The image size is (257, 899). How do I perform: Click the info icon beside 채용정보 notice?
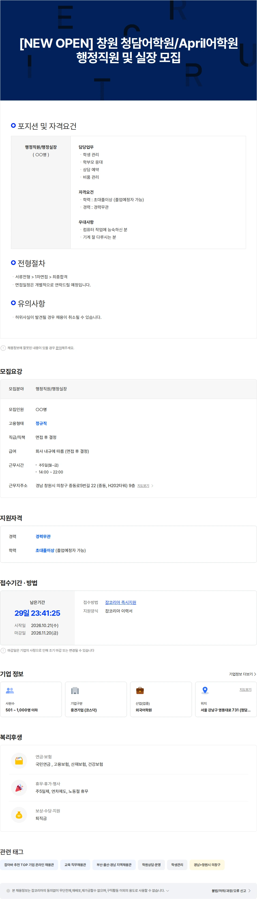pos(3,348)
